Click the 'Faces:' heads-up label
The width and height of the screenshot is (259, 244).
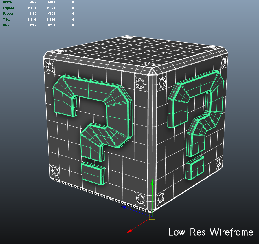click(8, 14)
